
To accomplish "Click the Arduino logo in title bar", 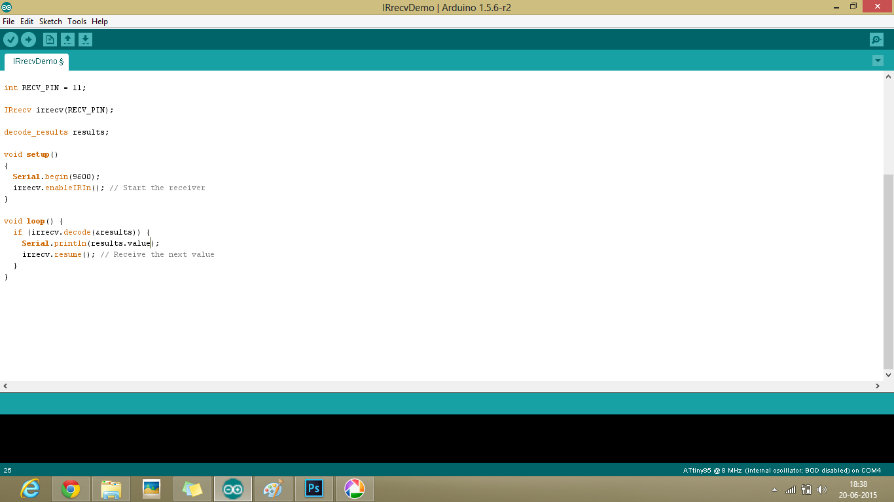I will [x=7, y=7].
